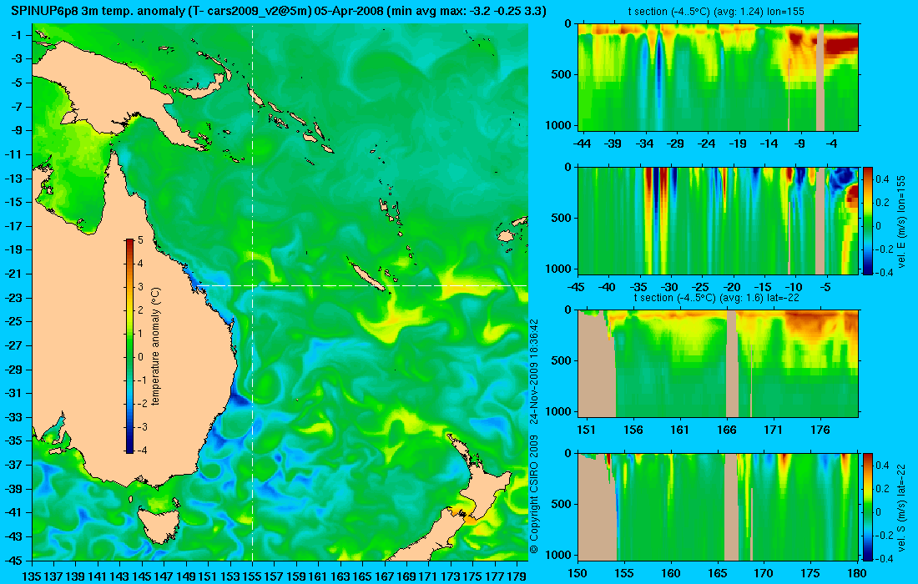918x584 pixels.
Task: Click the 't section ... lat=-22' panel title
Action: click(717, 297)
